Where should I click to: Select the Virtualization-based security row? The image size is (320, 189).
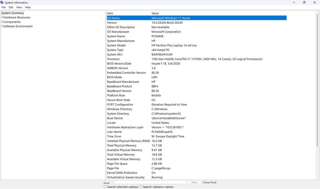click(197, 177)
